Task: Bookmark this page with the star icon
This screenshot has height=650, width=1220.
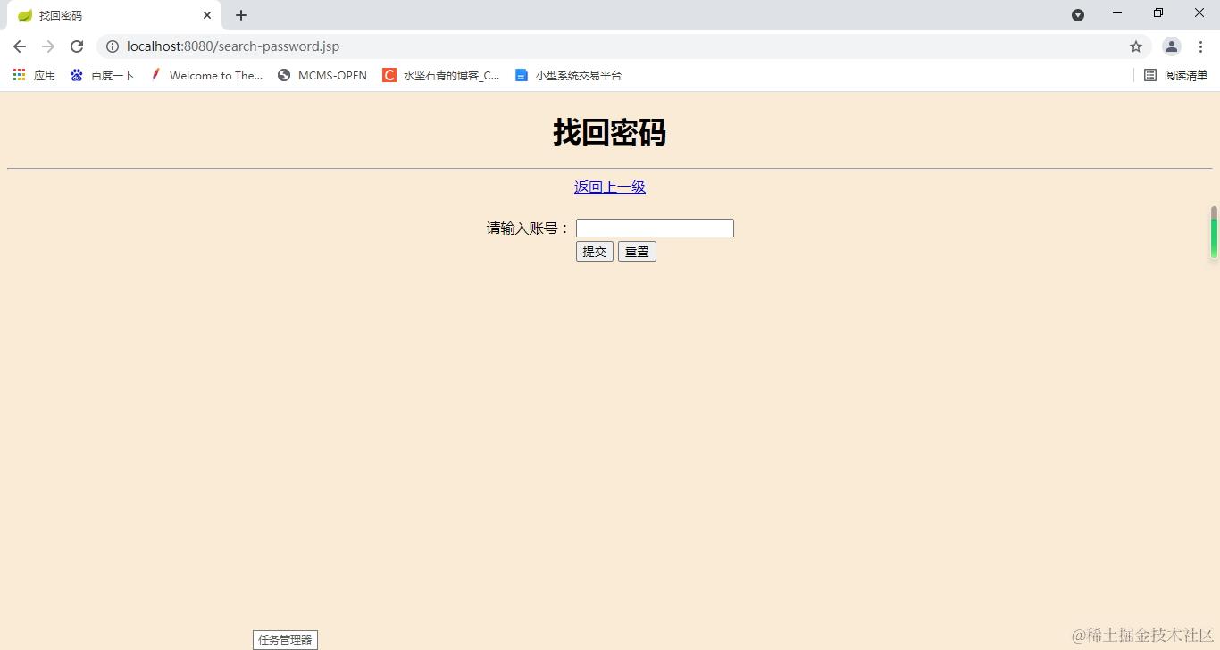Action: 1135,46
